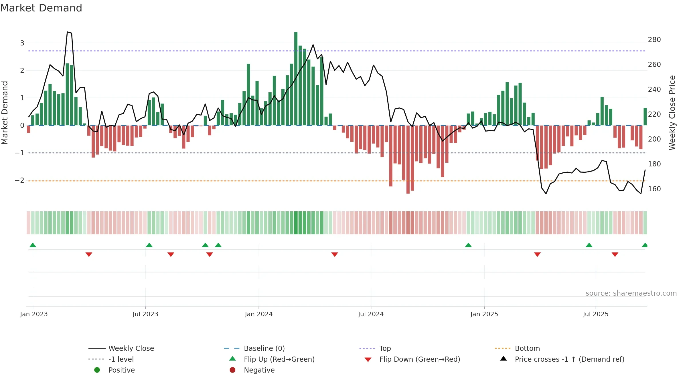Viewport: 687px width, 386px height.
Task: Click the deepest red demand bar in late 2024
Action: tap(408, 160)
